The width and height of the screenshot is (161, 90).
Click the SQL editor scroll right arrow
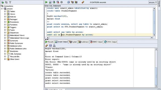[152, 37]
